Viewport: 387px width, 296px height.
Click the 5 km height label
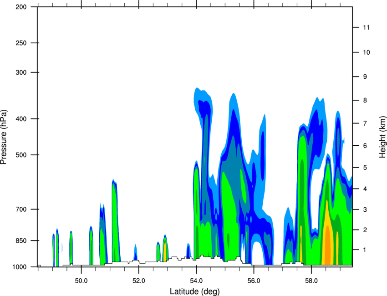tap(365, 168)
